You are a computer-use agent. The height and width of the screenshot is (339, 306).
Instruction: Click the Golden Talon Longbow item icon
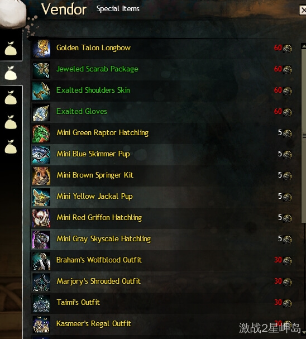41,49
